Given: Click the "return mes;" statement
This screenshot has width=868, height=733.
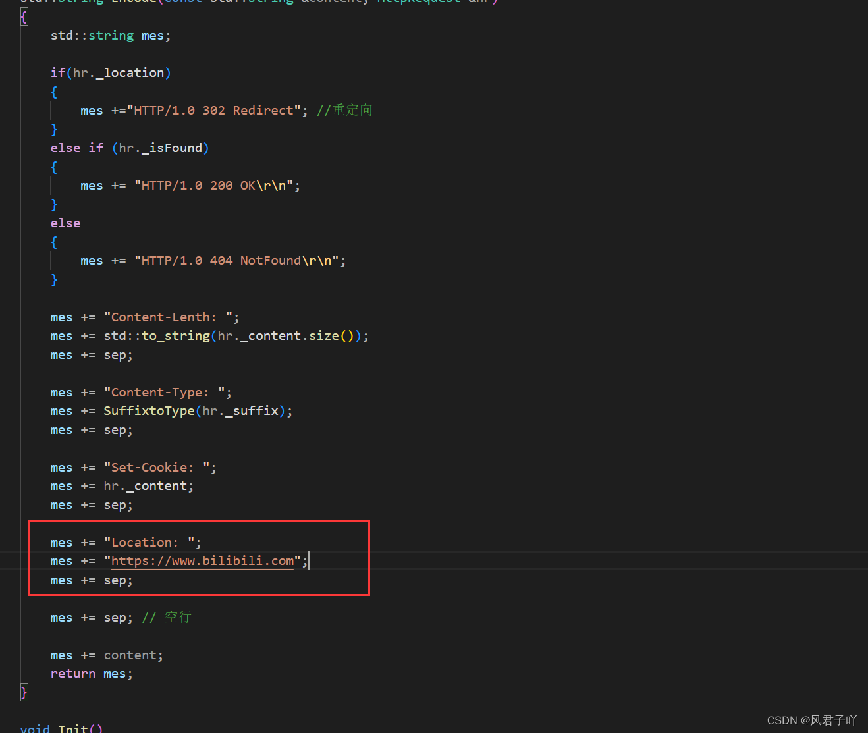Looking at the screenshot, I should [x=92, y=674].
